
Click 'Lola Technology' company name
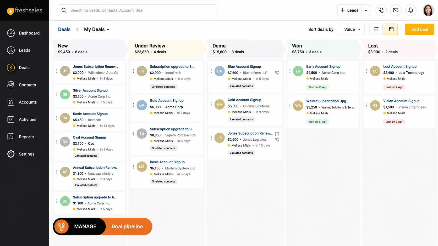pyautogui.click(x=411, y=73)
